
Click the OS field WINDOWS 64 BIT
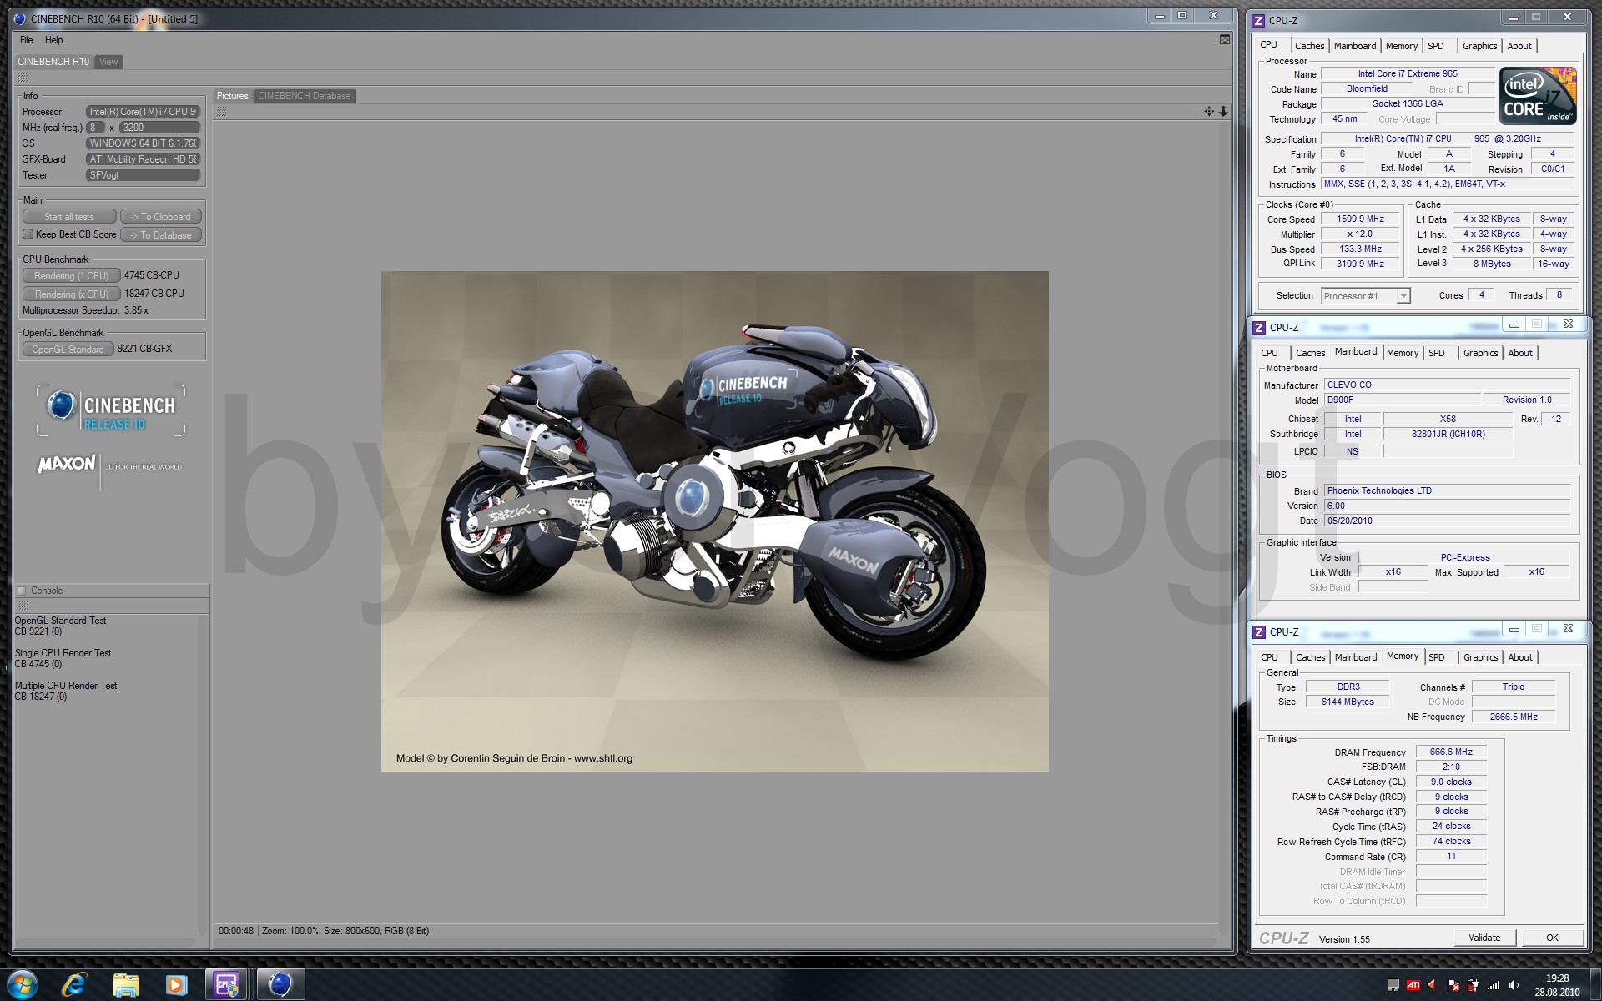143,143
